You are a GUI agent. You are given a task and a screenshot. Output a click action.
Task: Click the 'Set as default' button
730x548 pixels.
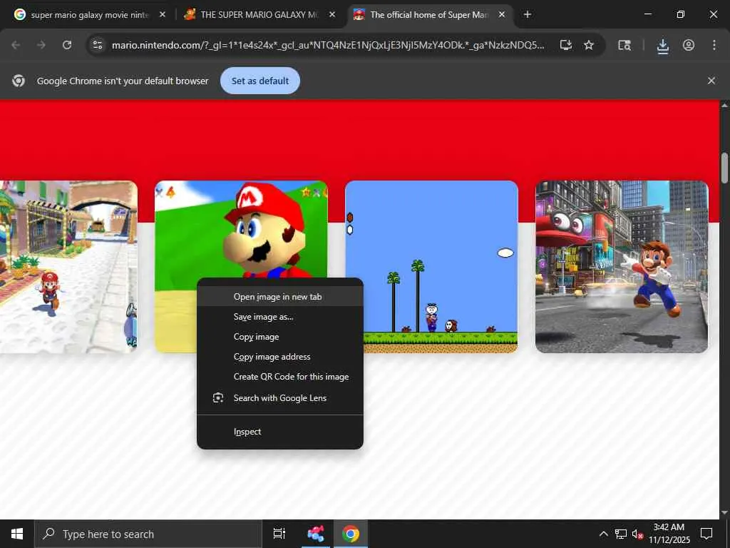coord(259,81)
